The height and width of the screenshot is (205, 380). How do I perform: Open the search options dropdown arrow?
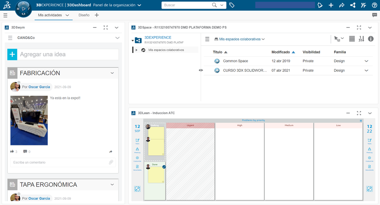click(x=222, y=5)
